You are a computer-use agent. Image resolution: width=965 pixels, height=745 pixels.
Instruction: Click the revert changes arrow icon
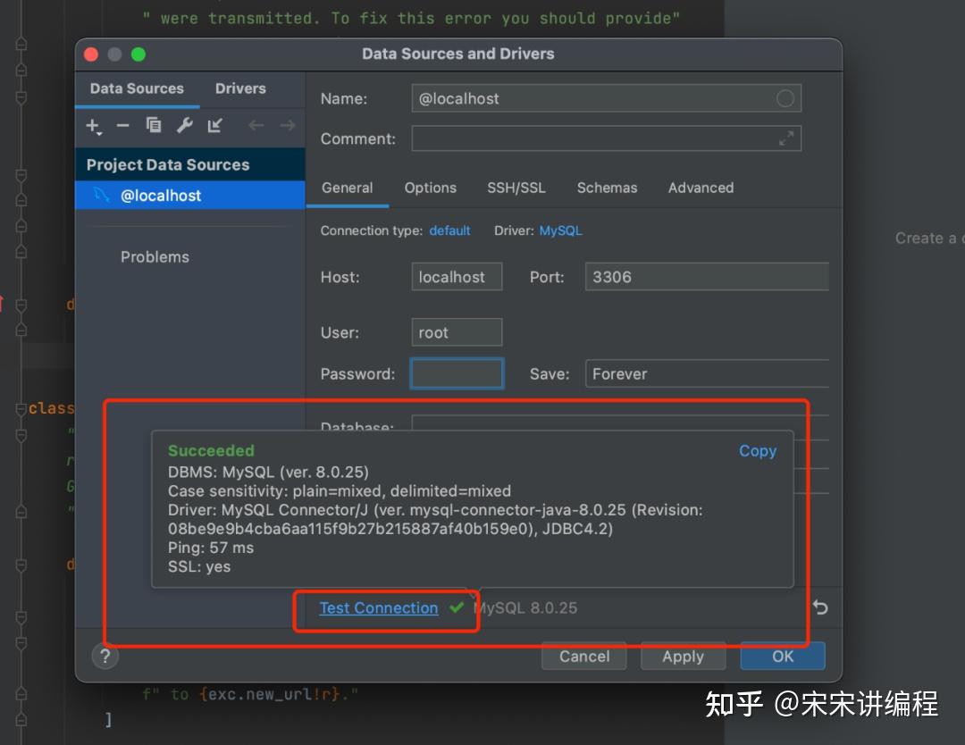tap(819, 607)
